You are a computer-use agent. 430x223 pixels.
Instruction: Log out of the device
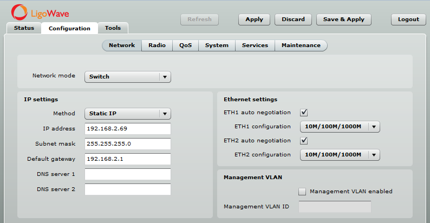pos(408,19)
